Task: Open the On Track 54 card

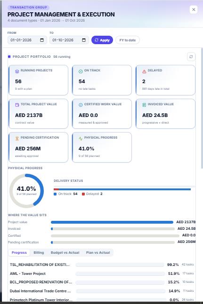Action: (x=102, y=80)
